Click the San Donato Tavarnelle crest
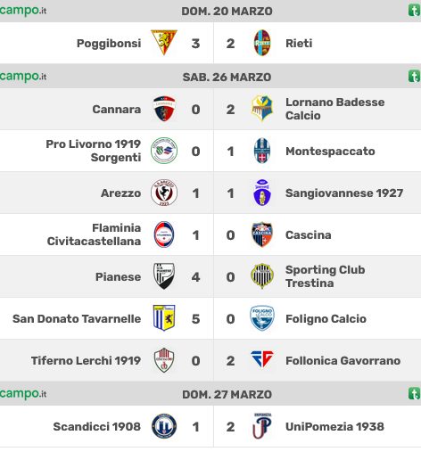The height and width of the screenshot is (460, 421). (164, 318)
